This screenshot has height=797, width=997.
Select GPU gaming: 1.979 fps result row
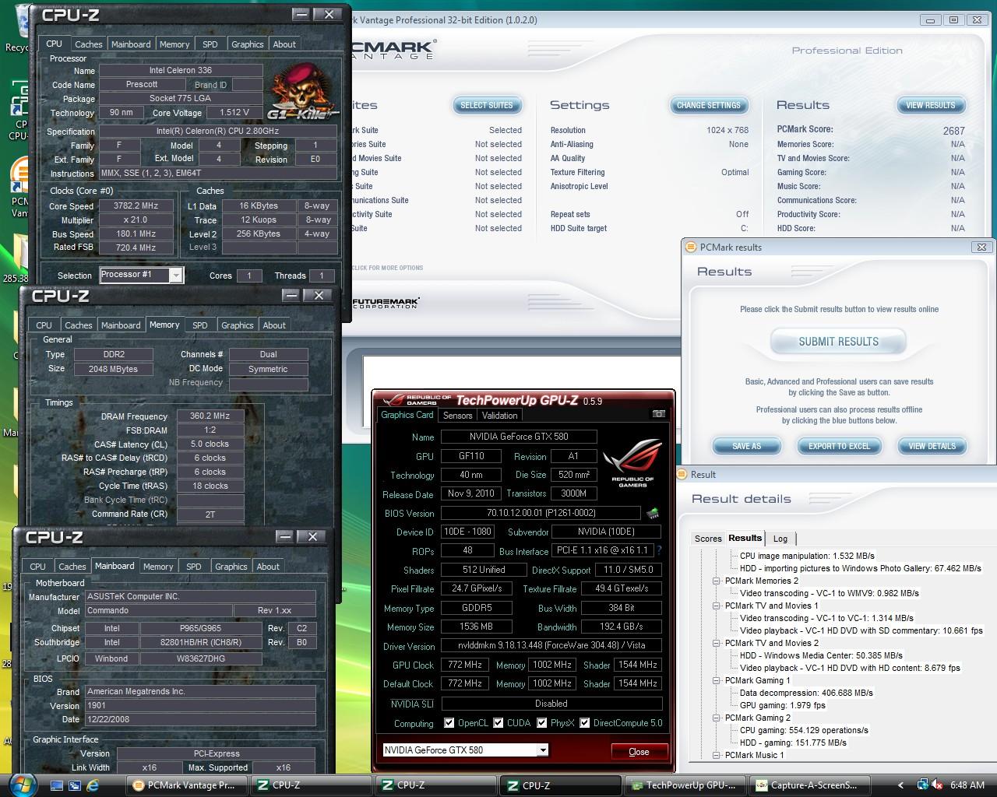pyautogui.click(x=782, y=705)
